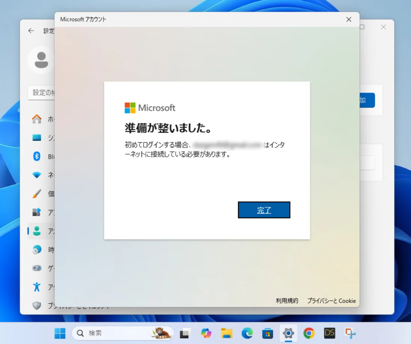Open System icon in Settings sidebar

37,137
